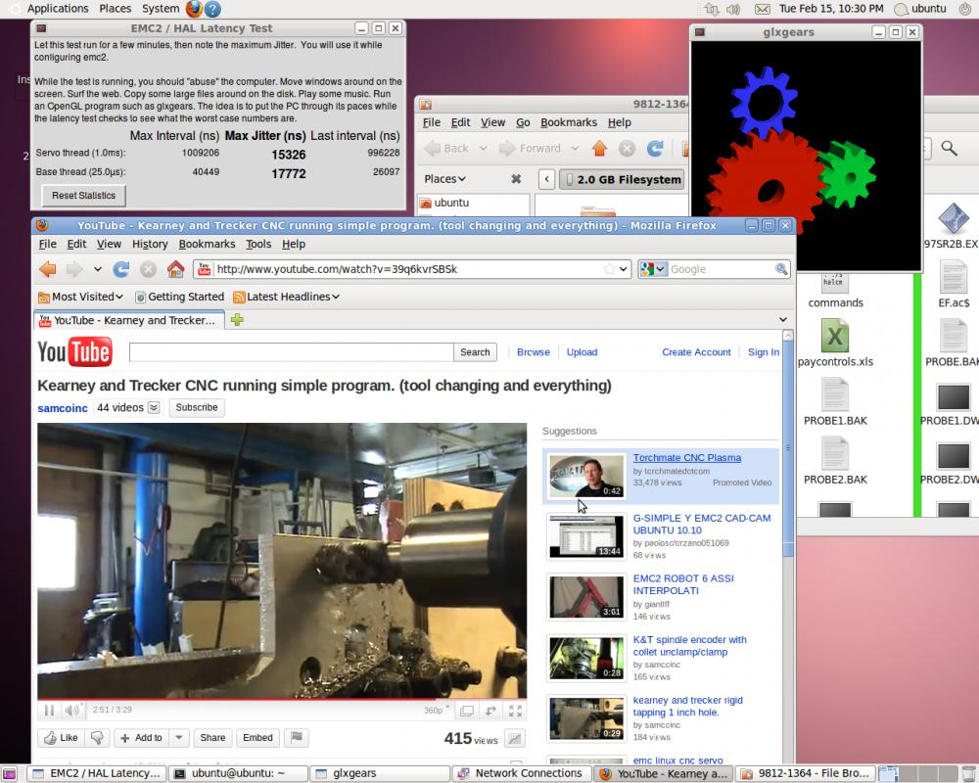The image size is (979, 783).
Task: Launch Firefox from the top panel icon
Action: pyautogui.click(x=194, y=9)
